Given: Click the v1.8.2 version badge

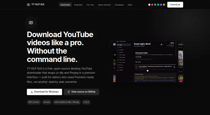Looking at the screenshot, I should tap(86, 102).
